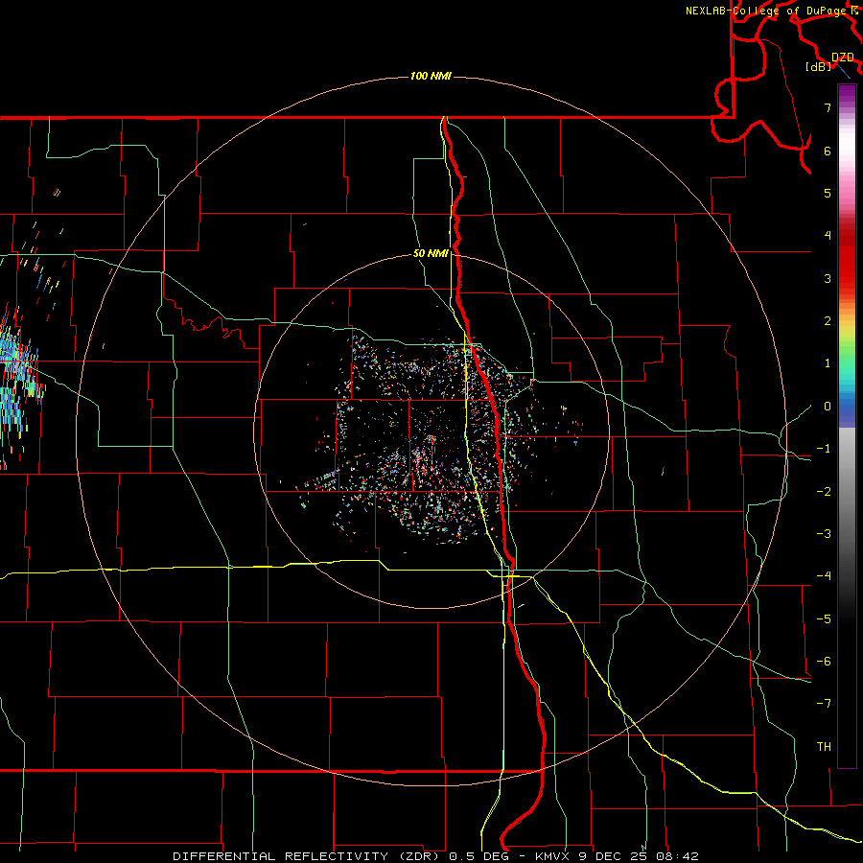Viewport: 863px width, 863px height.
Task: Click the 5 value on color scale
Action: tap(828, 193)
